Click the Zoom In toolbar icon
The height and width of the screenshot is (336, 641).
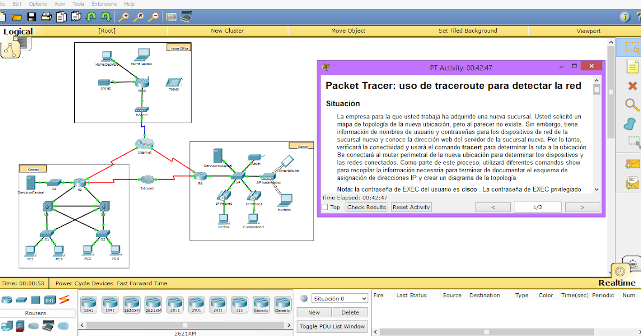[x=124, y=17]
